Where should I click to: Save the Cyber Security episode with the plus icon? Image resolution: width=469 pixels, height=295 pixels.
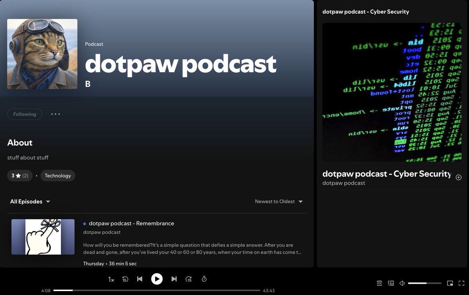tap(458, 177)
